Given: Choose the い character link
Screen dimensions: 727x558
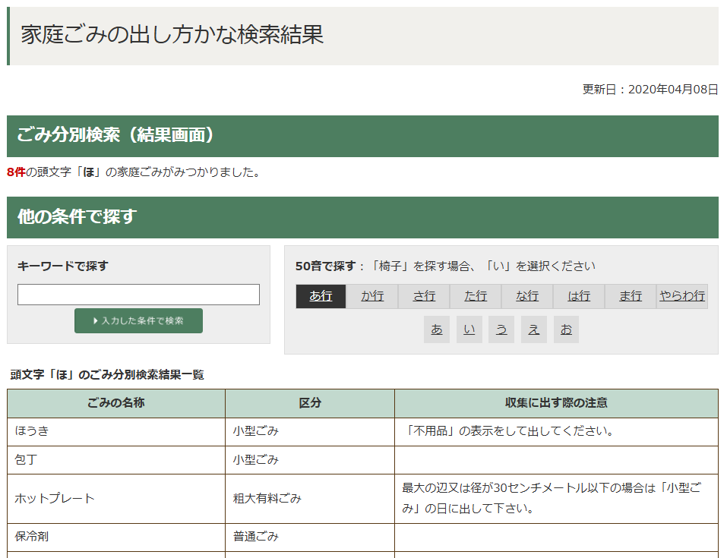Looking at the screenshot, I should click(x=469, y=329).
